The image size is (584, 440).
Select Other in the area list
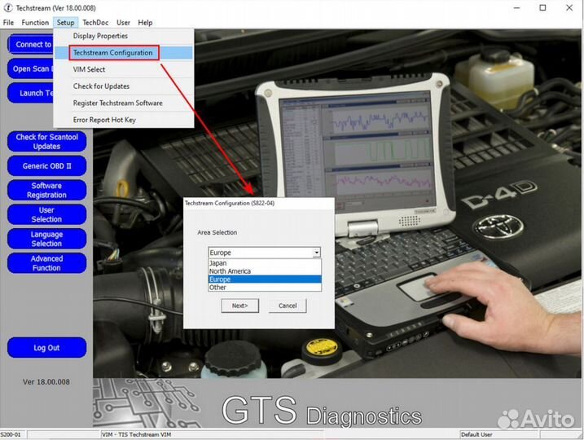265,288
